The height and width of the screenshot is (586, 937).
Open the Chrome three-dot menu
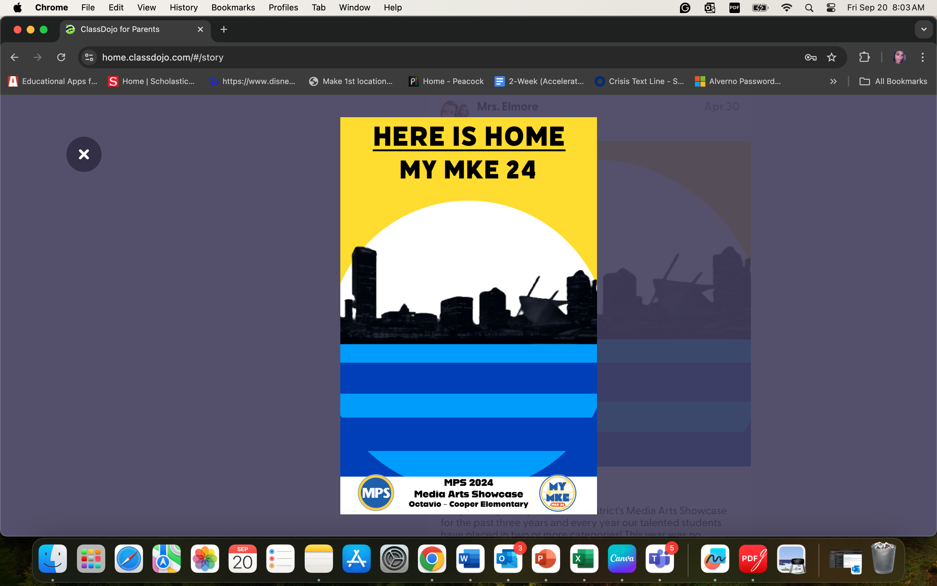[x=922, y=57]
